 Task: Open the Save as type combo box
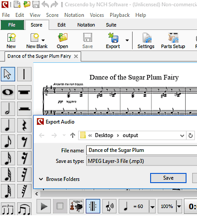pos(142,161)
